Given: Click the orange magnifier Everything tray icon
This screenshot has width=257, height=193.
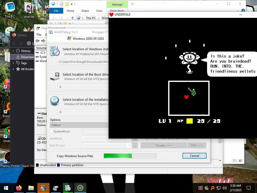Looking at the screenshot, I should (212, 188).
